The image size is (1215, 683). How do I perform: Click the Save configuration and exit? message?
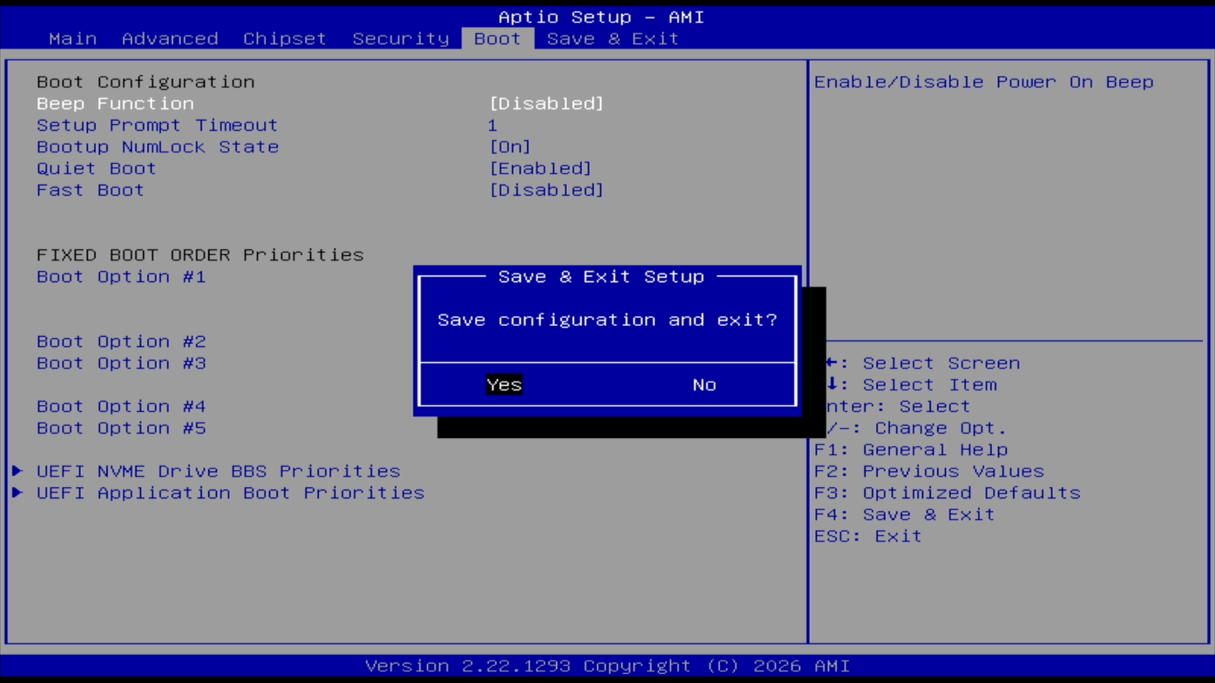(607, 320)
